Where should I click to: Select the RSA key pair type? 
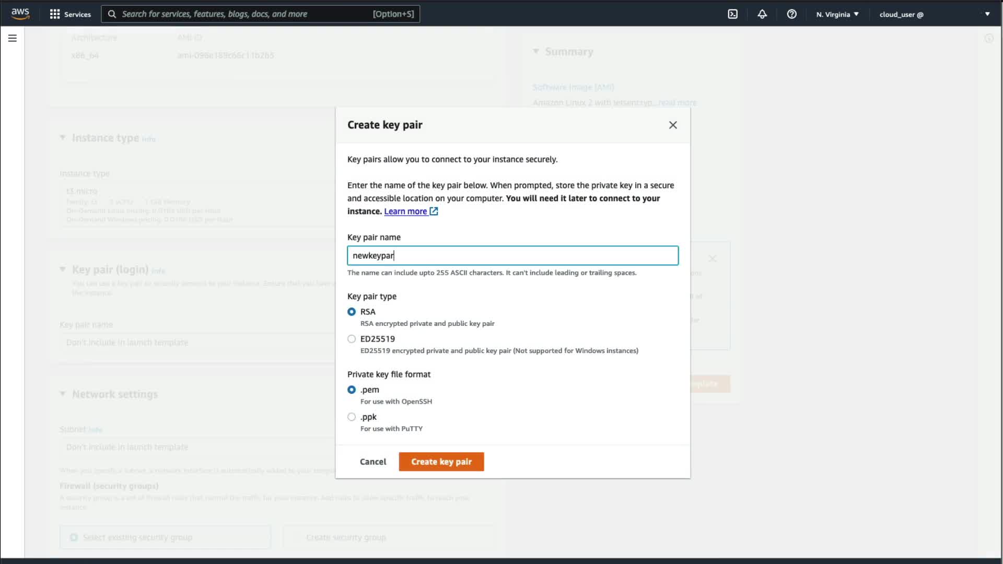[352, 312]
